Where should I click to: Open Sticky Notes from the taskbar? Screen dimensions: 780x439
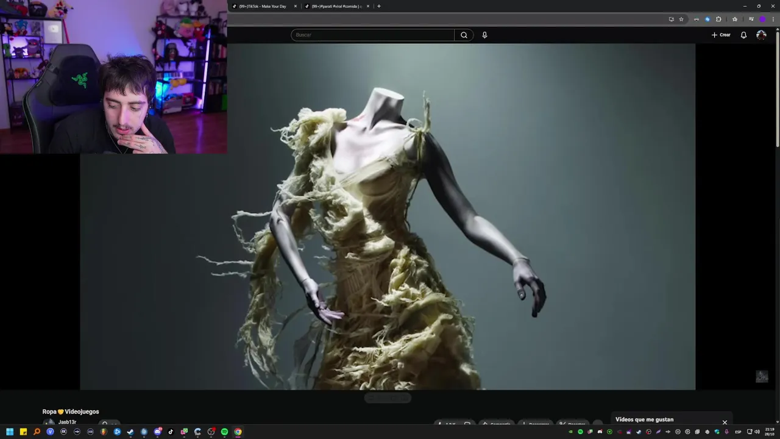(x=23, y=432)
